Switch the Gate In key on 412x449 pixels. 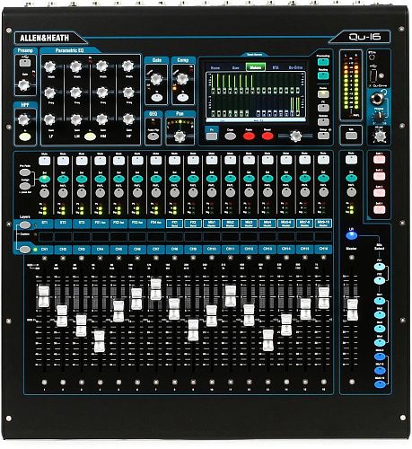coord(157,98)
